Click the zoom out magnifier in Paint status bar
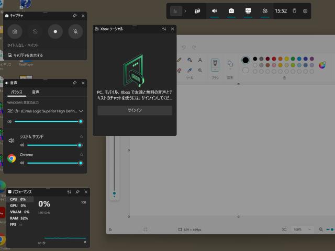This screenshot has width=335, height=251. click(x=321, y=230)
